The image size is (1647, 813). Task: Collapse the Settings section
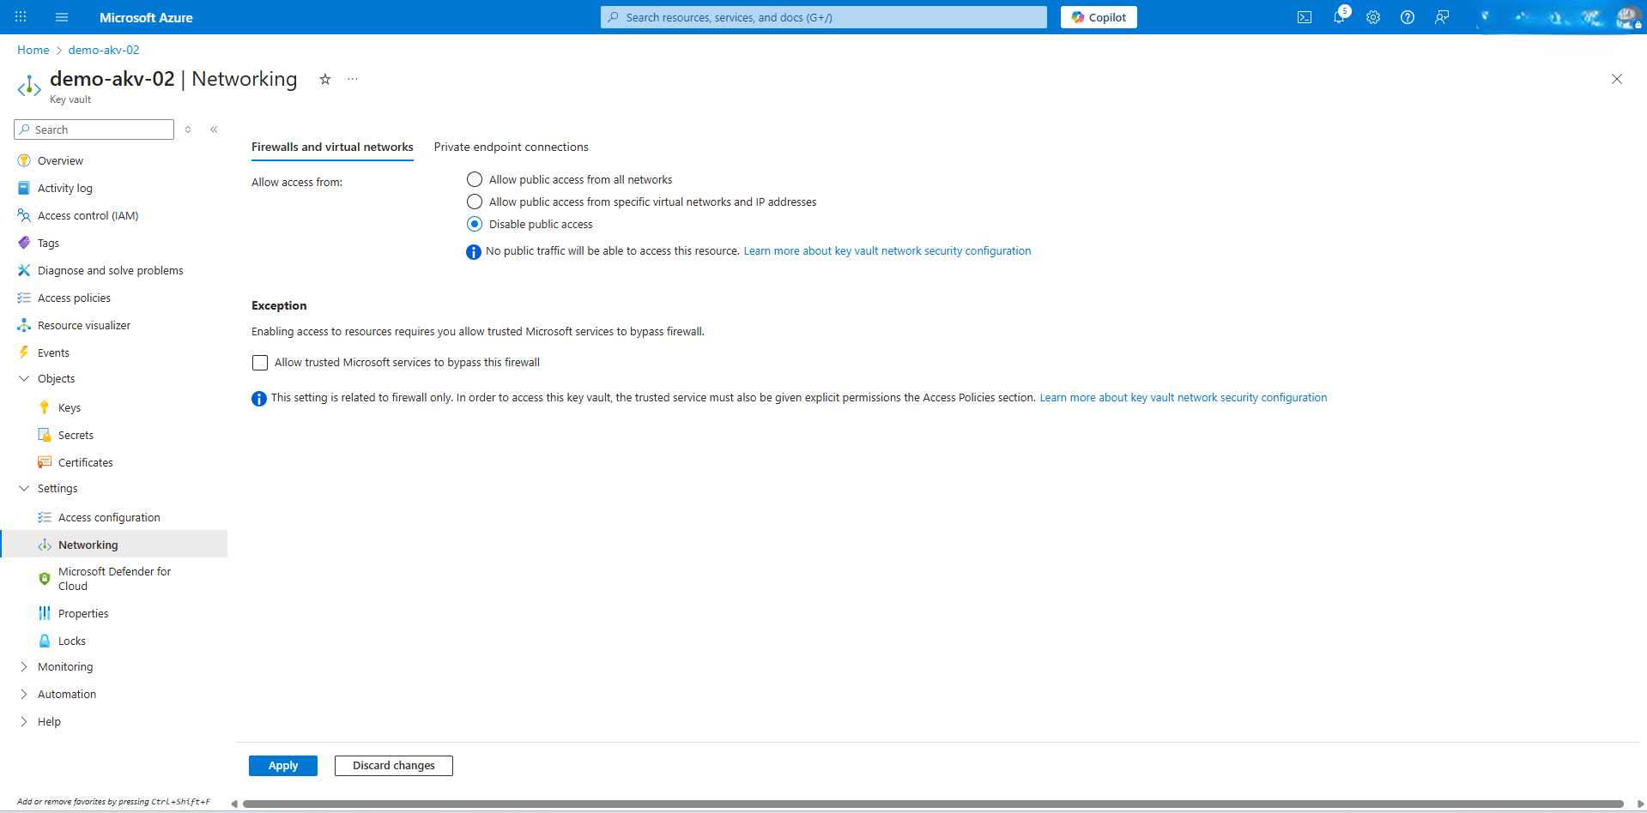24,488
